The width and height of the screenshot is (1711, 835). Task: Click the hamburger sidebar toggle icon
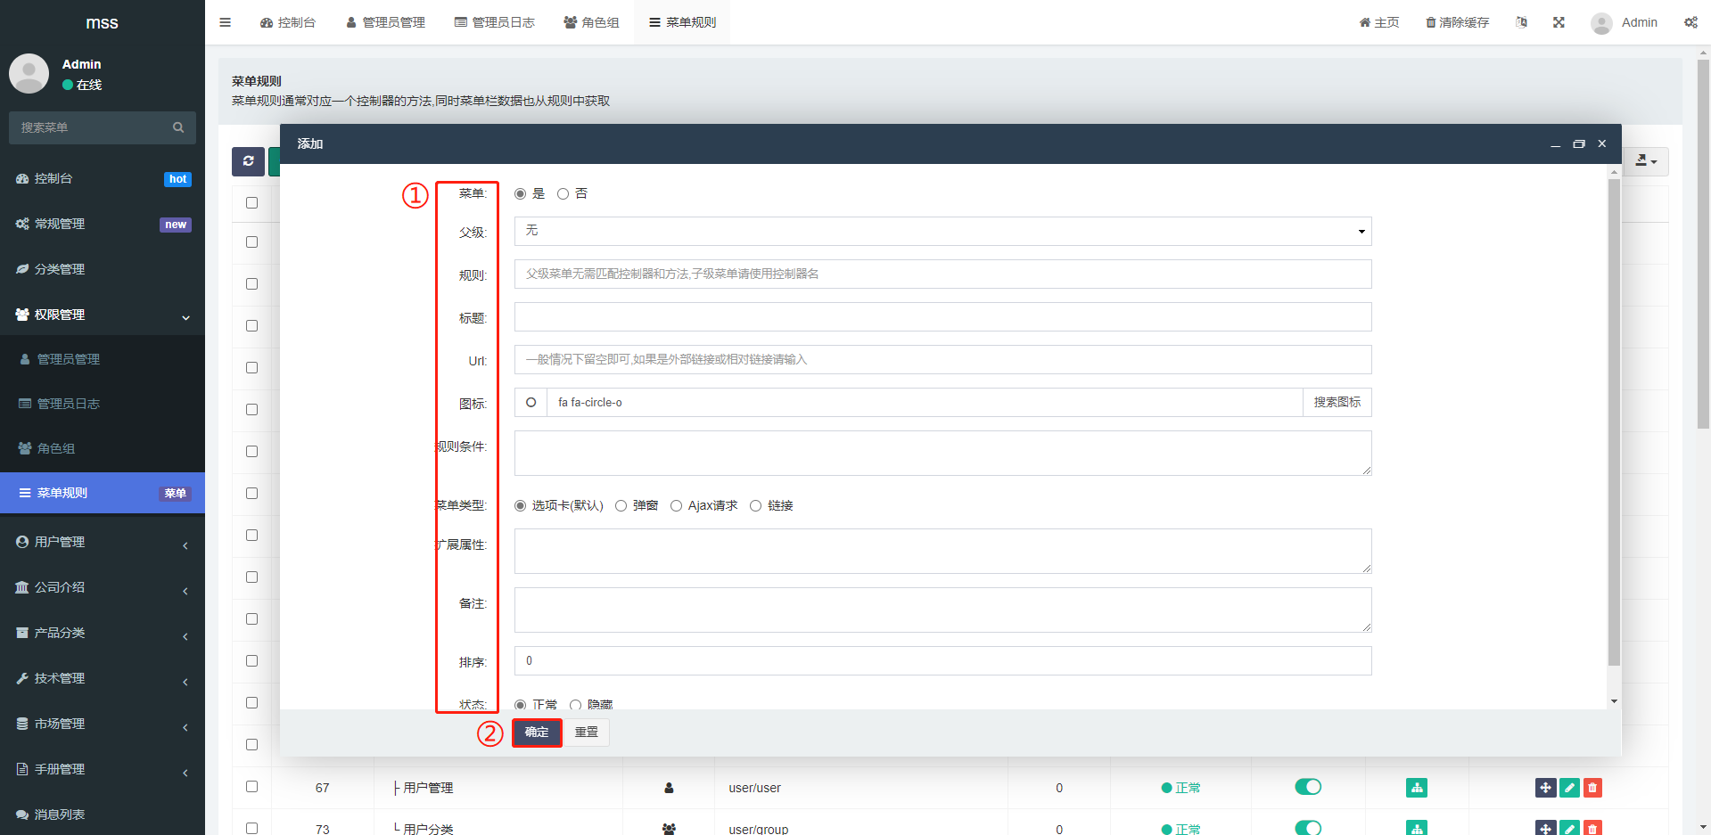226,22
